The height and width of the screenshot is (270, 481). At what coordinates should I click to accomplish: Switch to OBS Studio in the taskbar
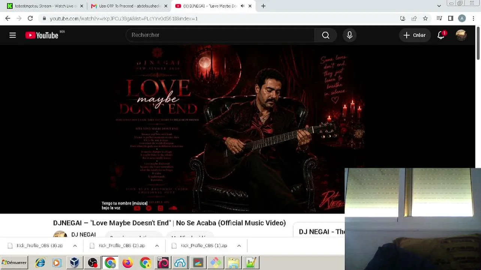tap(92, 262)
